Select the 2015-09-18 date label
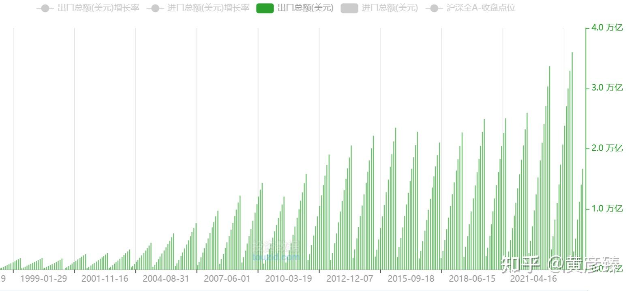 [411, 279]
